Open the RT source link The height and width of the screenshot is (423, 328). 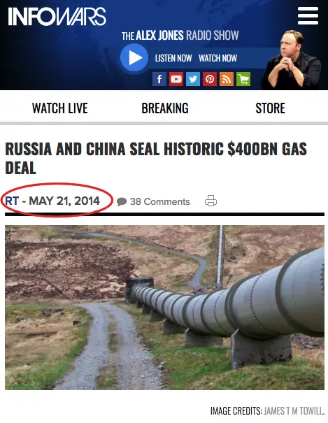pyautogui.click(x=12, y=201)
